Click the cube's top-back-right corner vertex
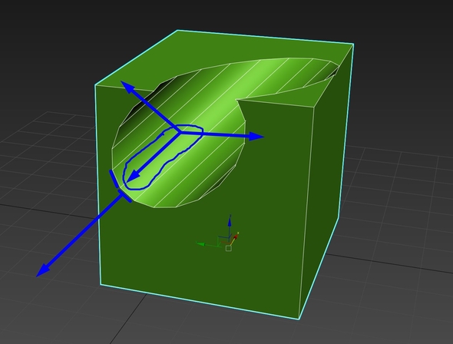This screenshot has height=344, width=453. click(x=353, y=44)
